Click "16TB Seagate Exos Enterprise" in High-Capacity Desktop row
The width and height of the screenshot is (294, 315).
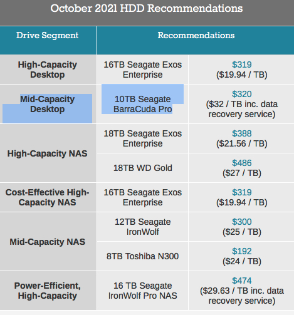click(x=143, y=70)
